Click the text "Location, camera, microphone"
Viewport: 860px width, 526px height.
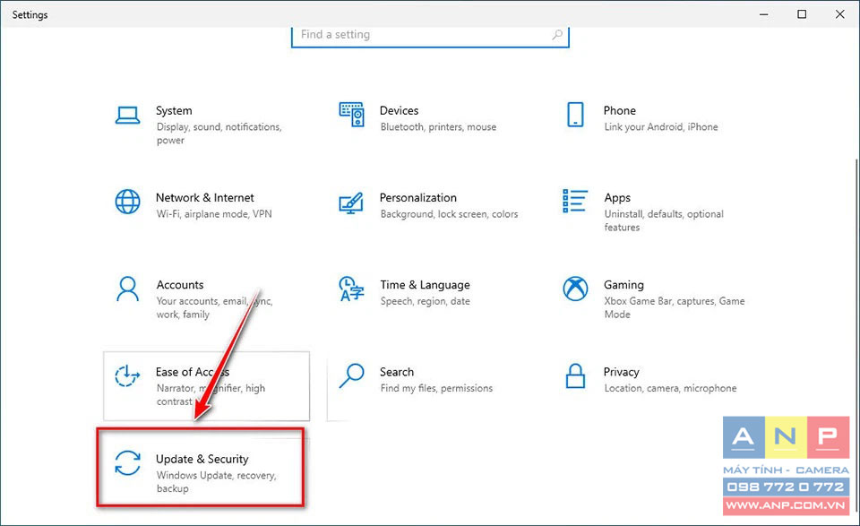coord(670,388)
